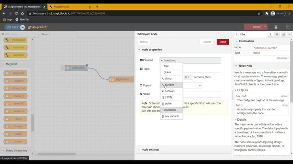This screenshot has height=164, width=293.
Task: Expand the node settings section
Action: [x=148, y=149]
